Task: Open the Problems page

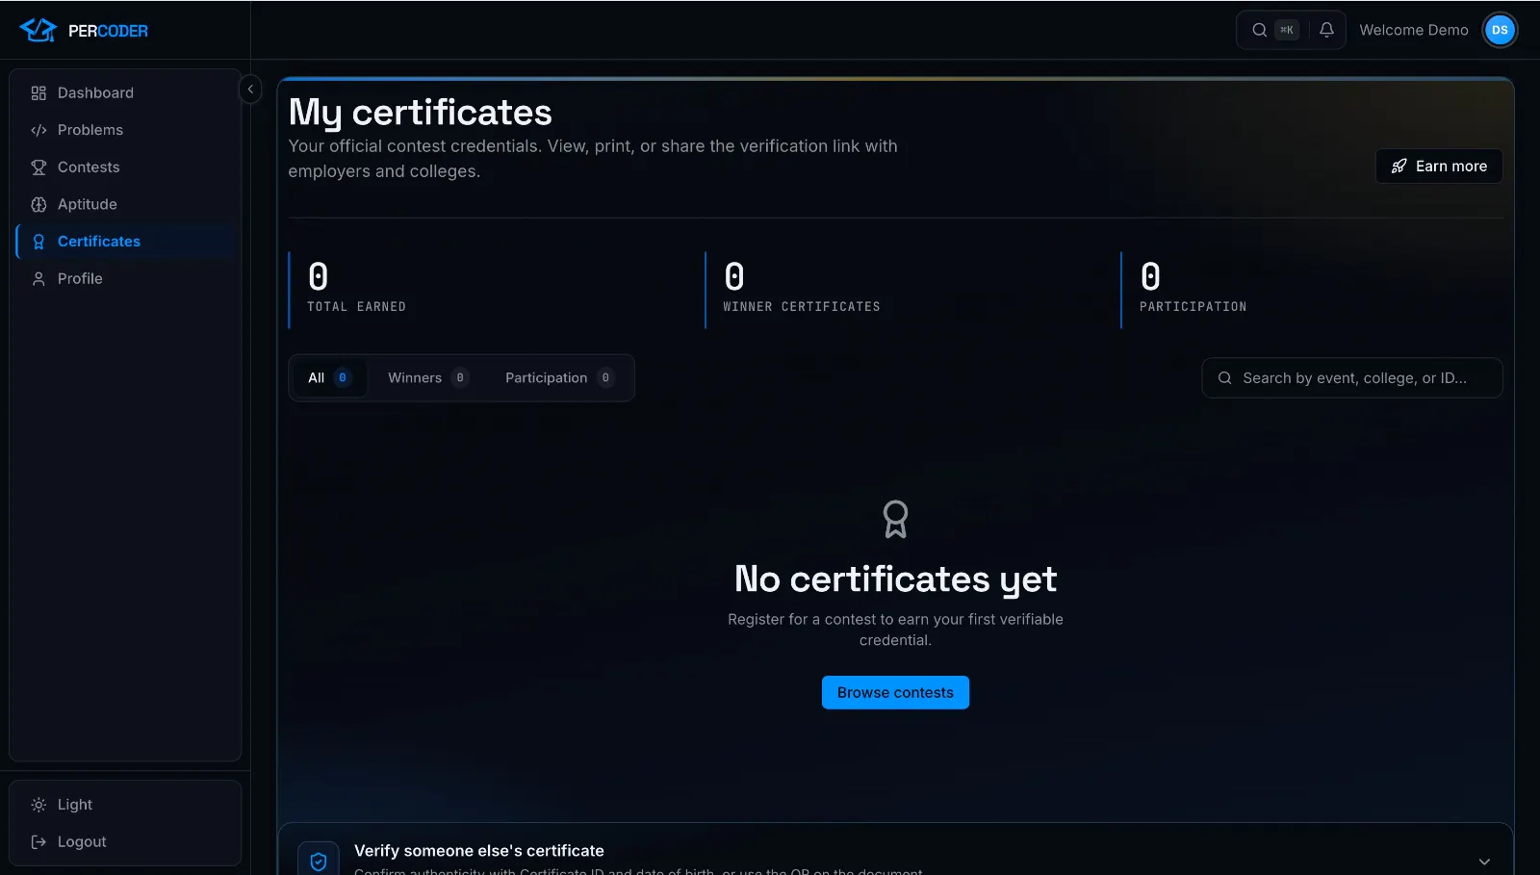Action: (x=125, y=130)
